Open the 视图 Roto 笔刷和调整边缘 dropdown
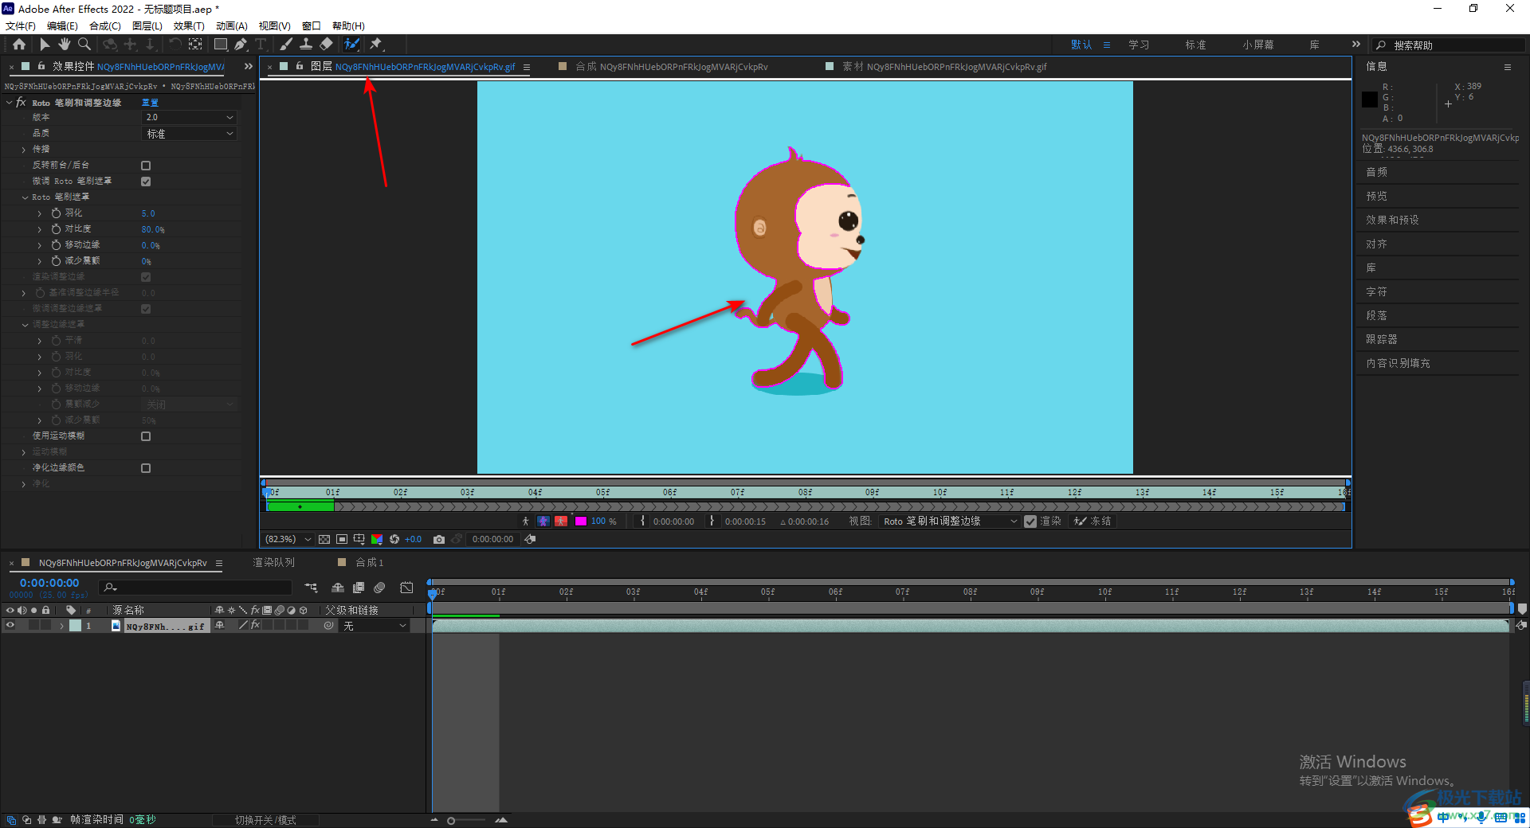This screenshot has width=1530, height=828. coord(950,521)
